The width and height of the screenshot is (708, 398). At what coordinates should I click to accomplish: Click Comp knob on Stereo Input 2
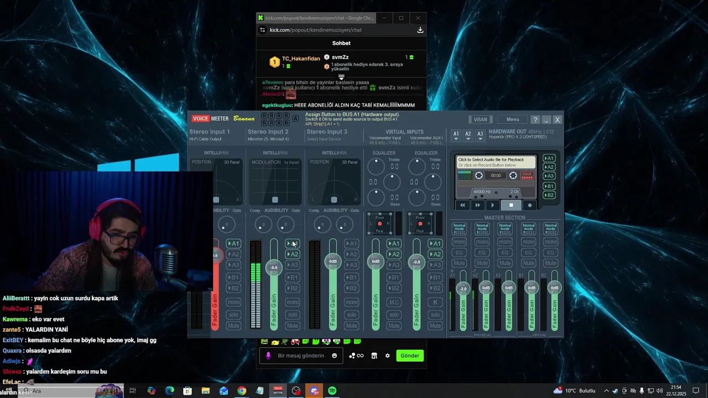[263, 224]
